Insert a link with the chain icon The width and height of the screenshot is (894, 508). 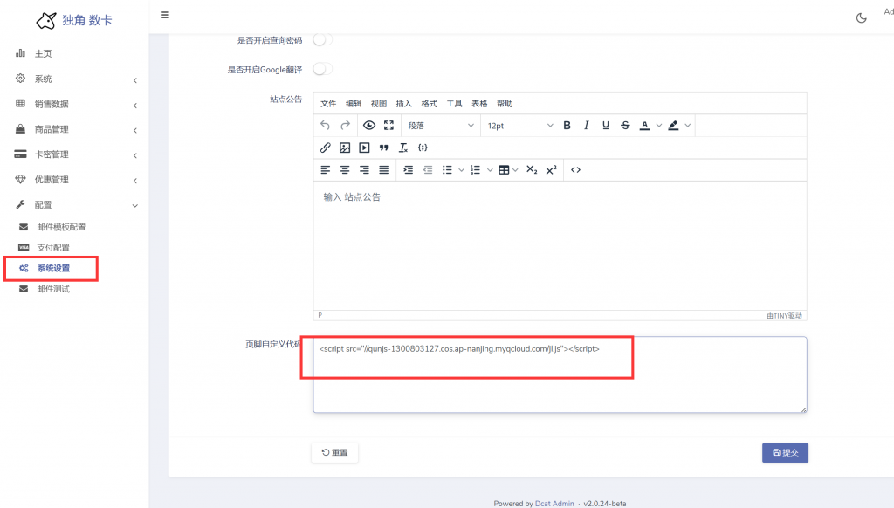tap(325, 148)
